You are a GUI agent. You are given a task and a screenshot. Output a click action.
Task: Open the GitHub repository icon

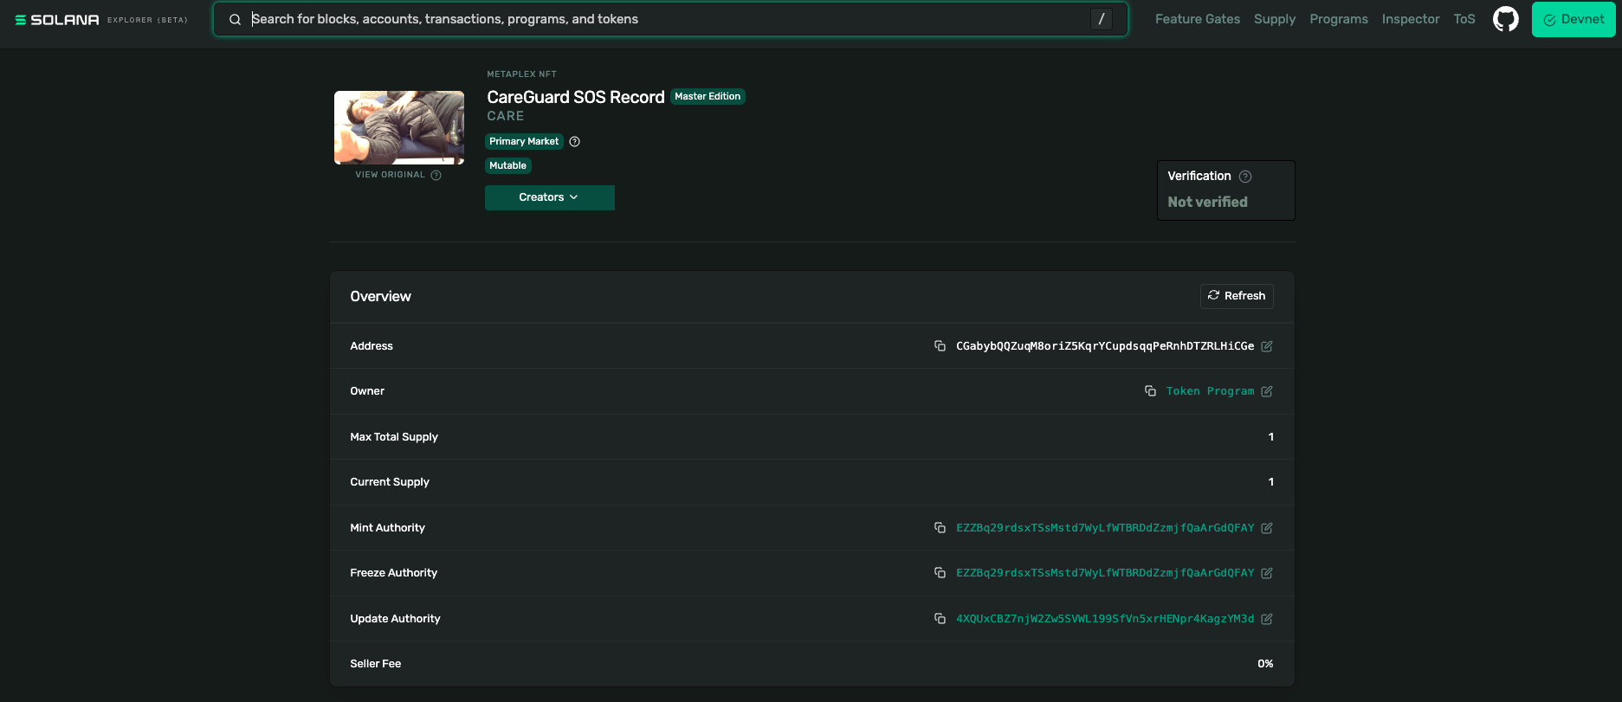(x=1505, y=19)
